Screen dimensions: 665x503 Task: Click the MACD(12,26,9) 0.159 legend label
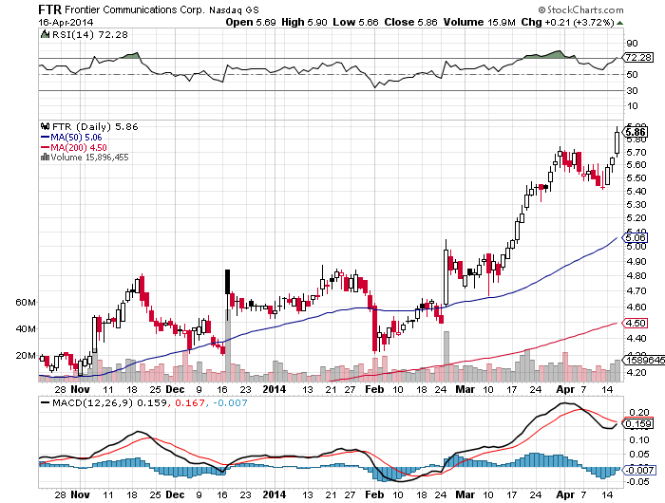coord(109,402)
